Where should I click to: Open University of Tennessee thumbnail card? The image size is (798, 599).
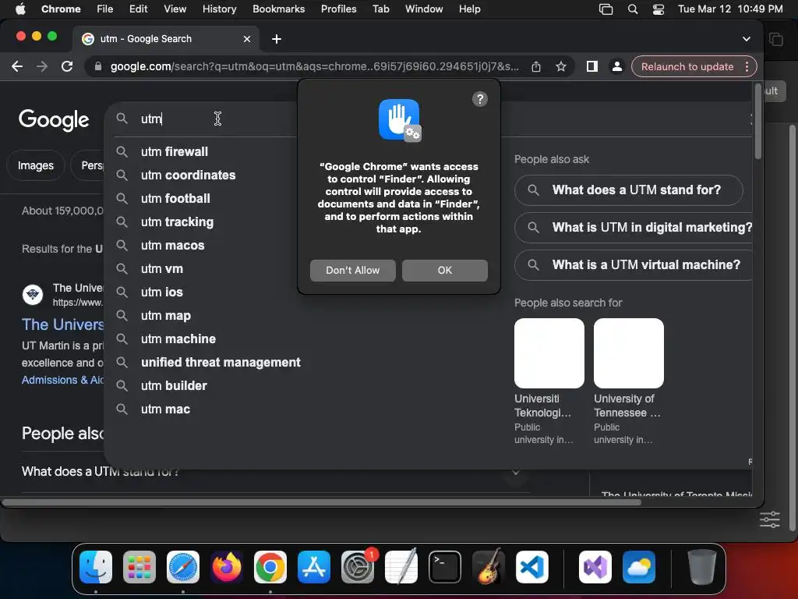tap(629, 353)
